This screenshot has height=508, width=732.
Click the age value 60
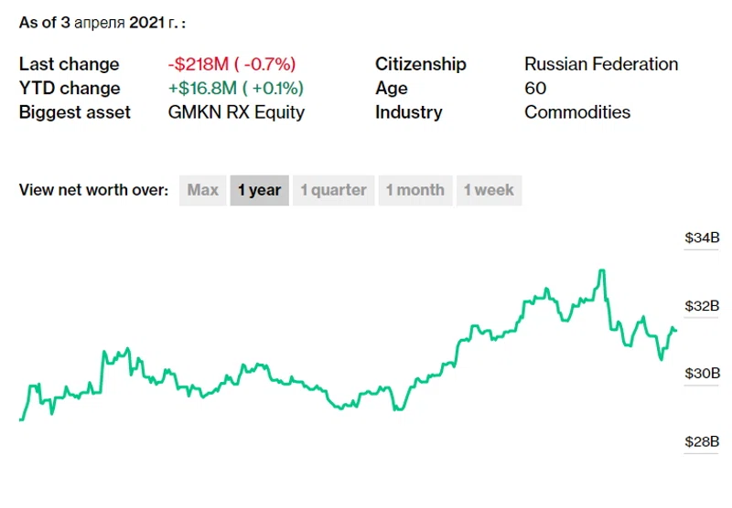(535, 89)
